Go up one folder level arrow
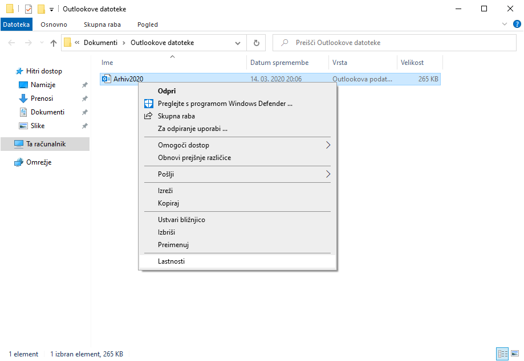Screen dimensions: 524x361 pyautogui.click(x=53, y=43)
